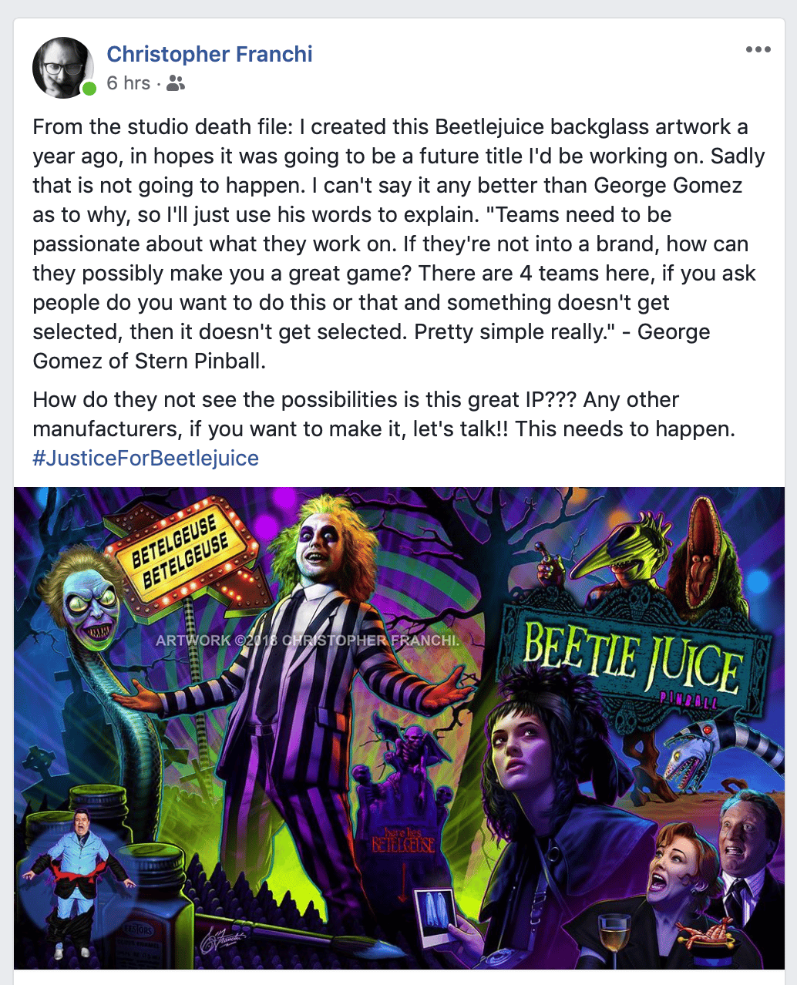This screenshot has height=985, width=797.
Task: Follow the #JusticeForBeetlejuice hashtag
Action: click(x=146, y=458)
